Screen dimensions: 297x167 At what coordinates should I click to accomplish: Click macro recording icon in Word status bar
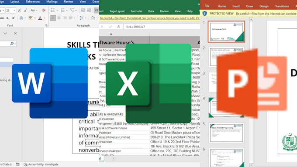click(x=17, y=164)
